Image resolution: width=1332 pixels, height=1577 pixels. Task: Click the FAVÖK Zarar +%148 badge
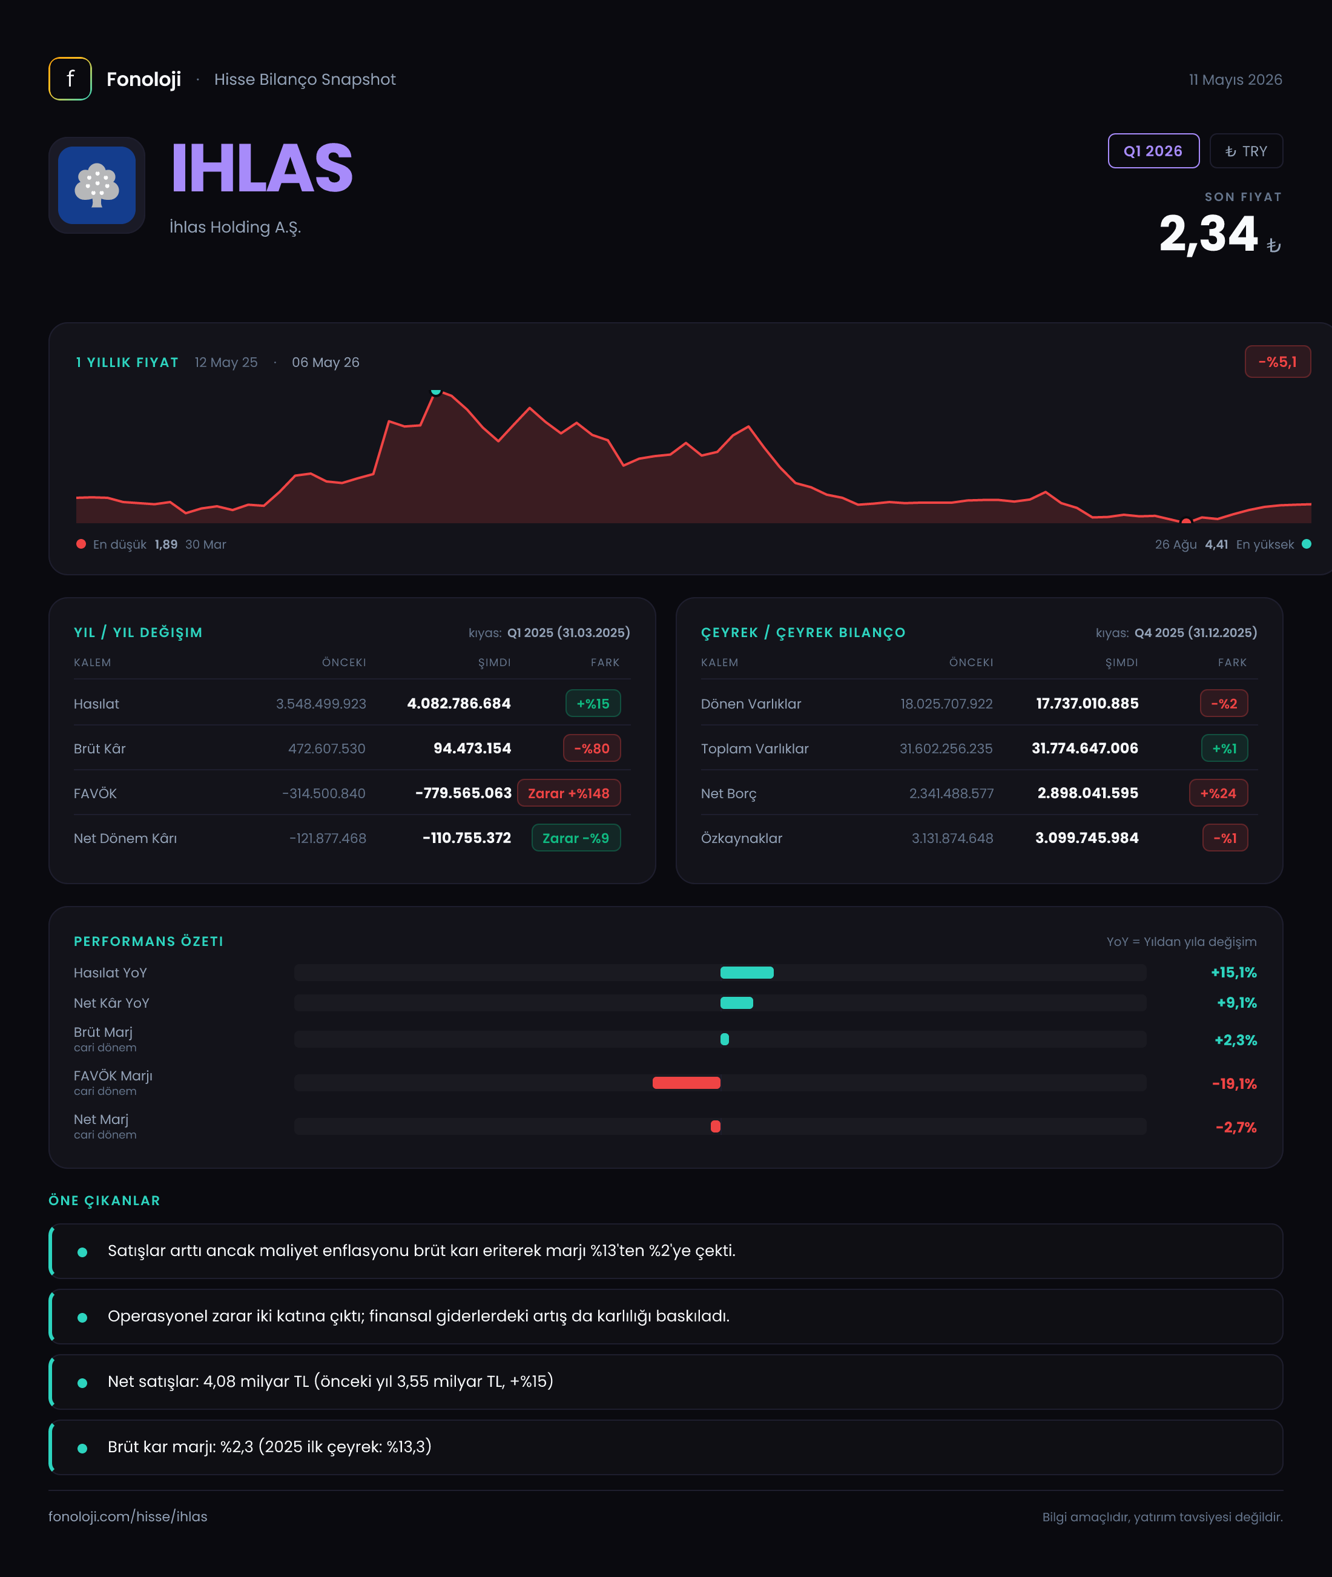[569, 793]
